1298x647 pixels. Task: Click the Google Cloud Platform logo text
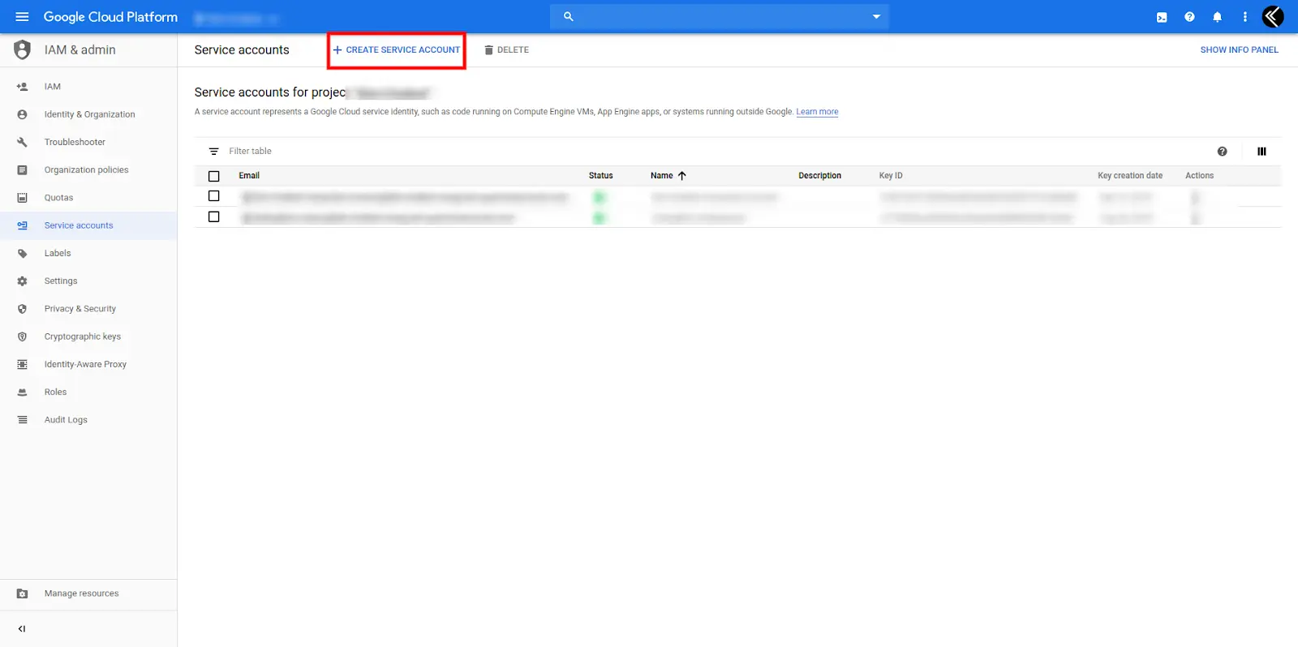point(110,17)
